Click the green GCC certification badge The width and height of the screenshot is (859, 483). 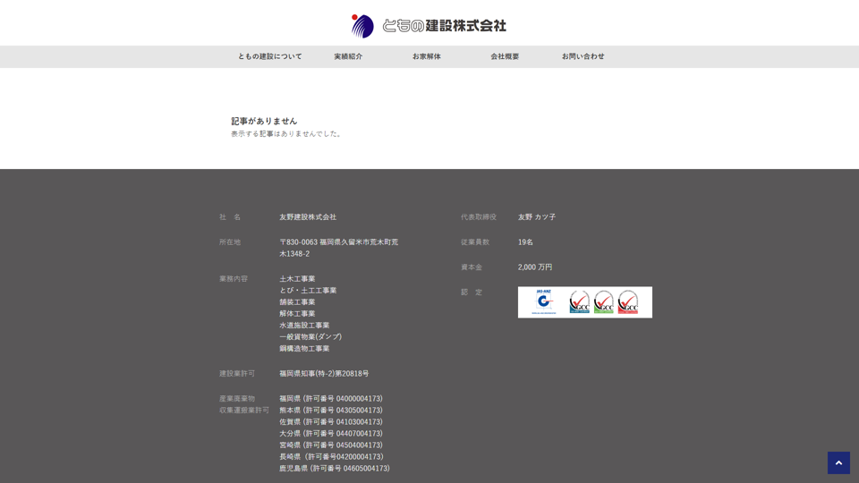coord(604,302)
